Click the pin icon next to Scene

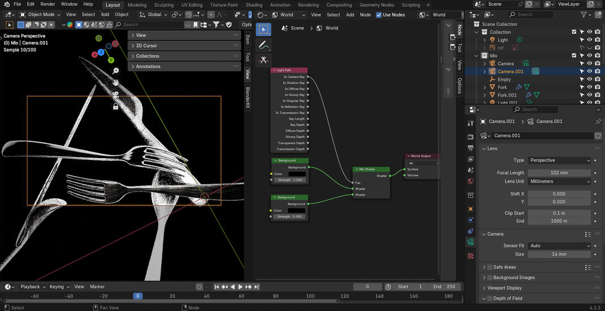(521, 5)
